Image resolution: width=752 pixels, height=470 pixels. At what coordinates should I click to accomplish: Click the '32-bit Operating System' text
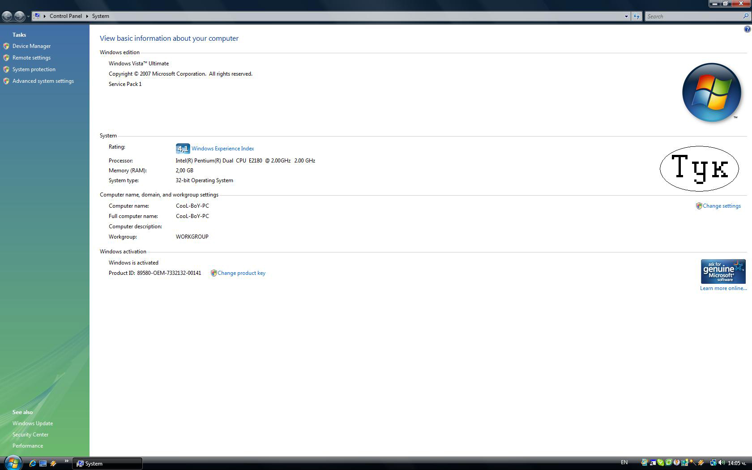point(204,180)
